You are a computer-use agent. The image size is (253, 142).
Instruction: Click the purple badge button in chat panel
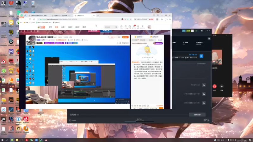pyautogui.click(x=158, y=43)
